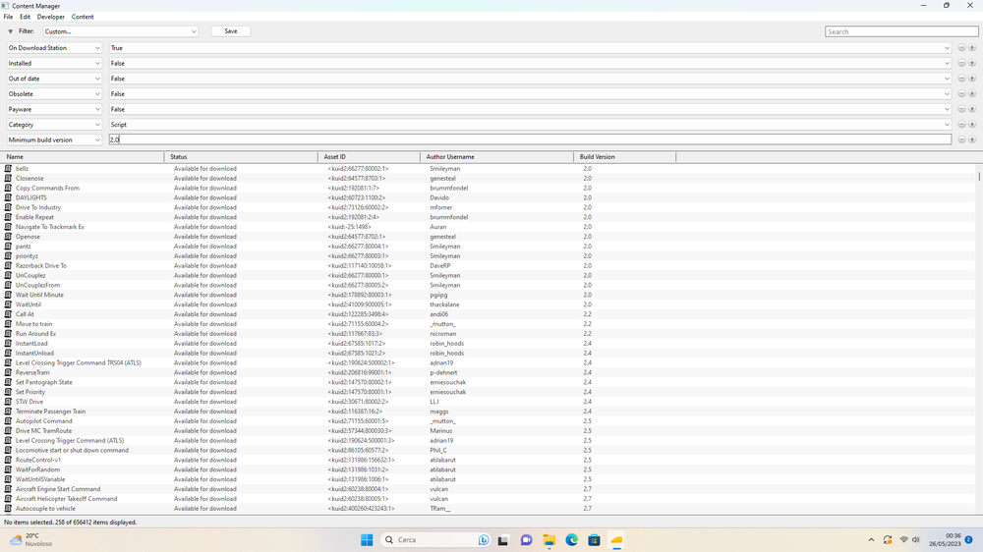Add a filter row after Out of date
983x552 pixels.
[972, 79]
